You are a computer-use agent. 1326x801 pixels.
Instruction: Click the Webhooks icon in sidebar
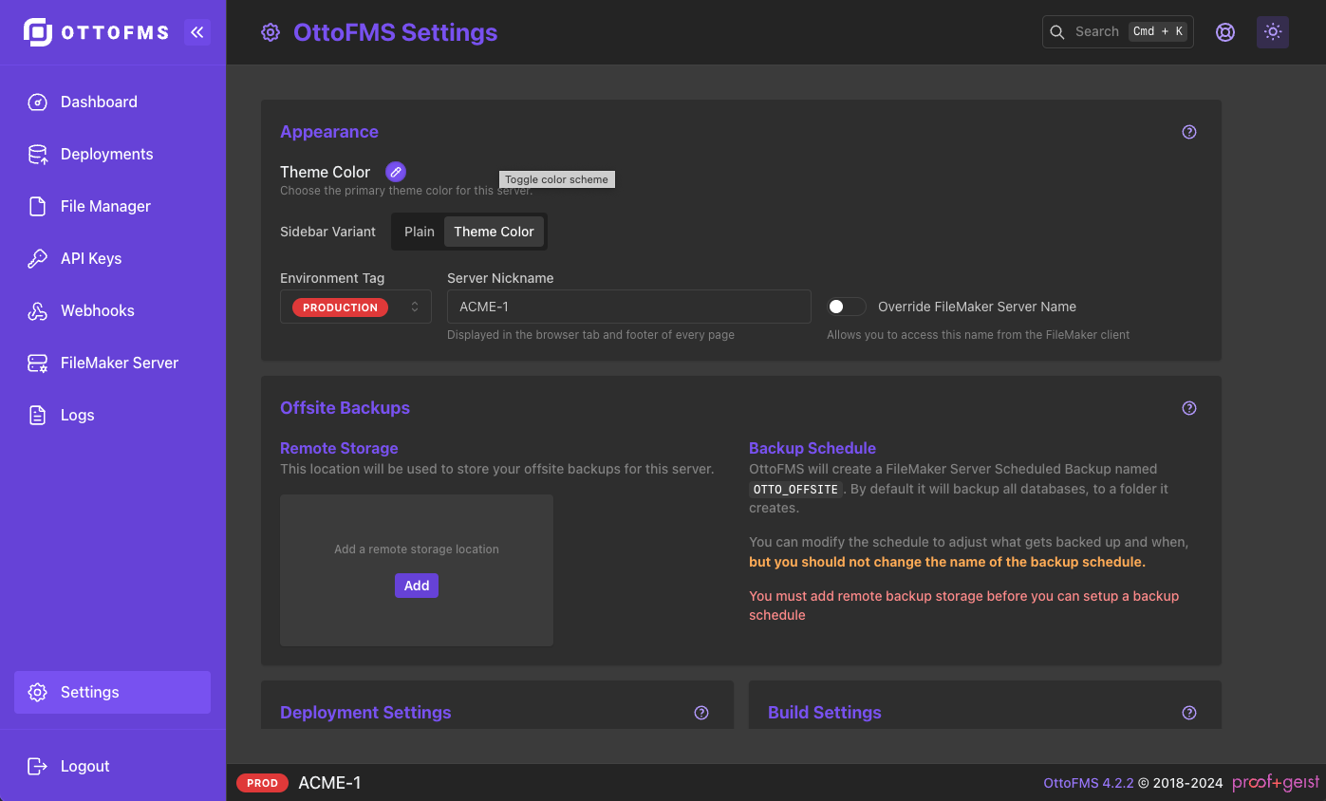pos(38,311)
